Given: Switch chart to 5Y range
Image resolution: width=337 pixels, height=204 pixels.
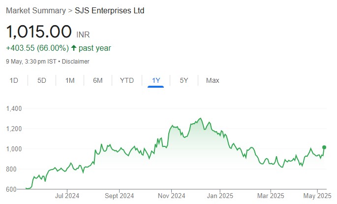Looking at the screenshot, I should (x=184, y=80).
